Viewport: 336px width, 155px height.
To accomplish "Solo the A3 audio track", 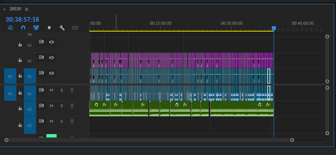I will pyautogui.click(x=62, y=122).
